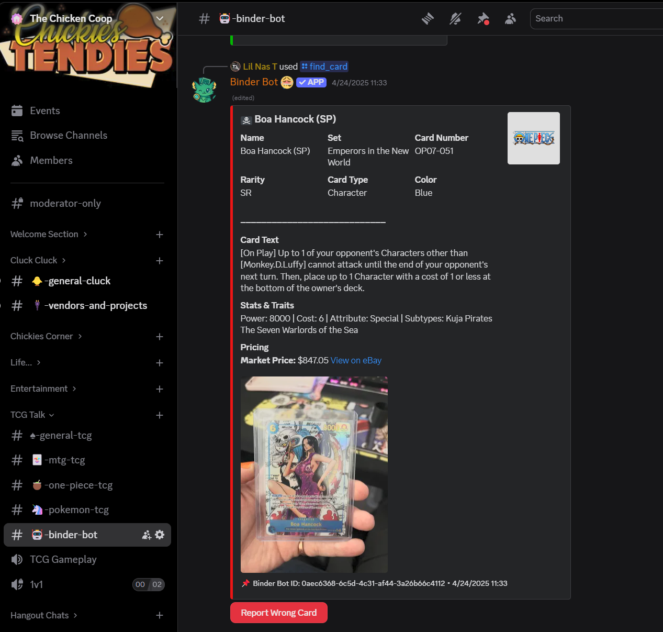Open the Threads icon in the header
The image size is (663, 632).
[x=428, y=19]
